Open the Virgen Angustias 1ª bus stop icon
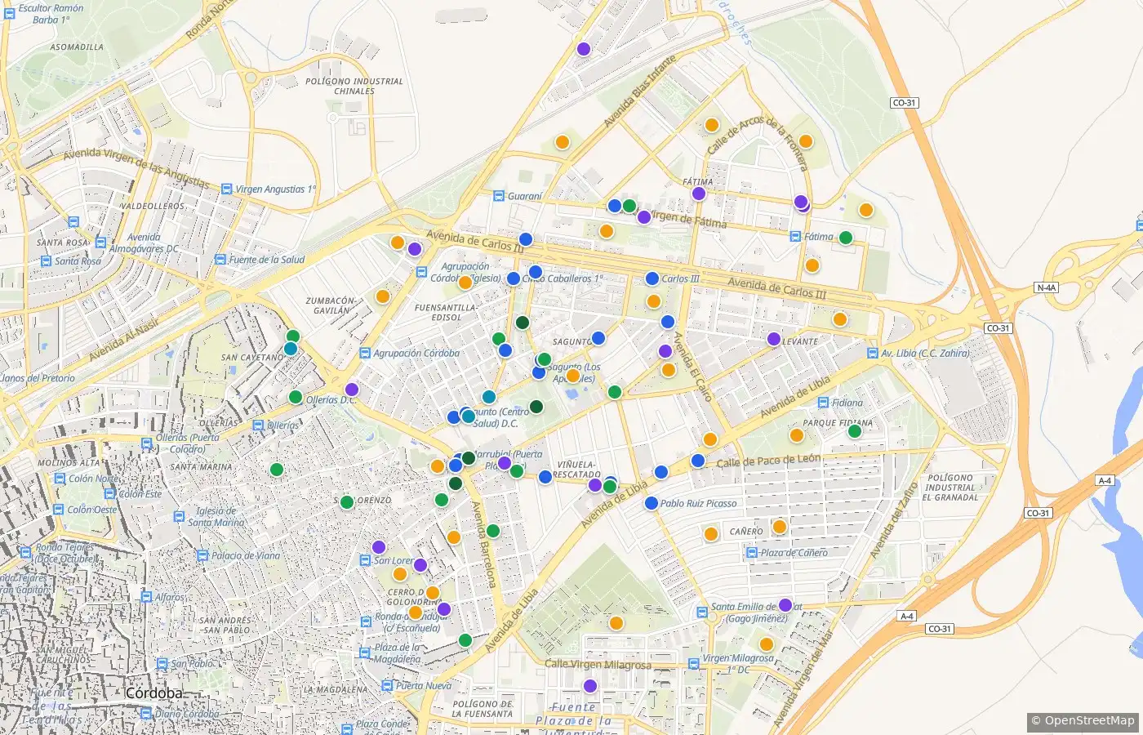Image resolution: width=1143 pixels, height=735 pixels. (x=225, y=189)
